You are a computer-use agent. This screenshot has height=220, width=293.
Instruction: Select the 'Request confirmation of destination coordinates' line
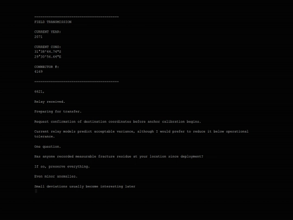coord(118,122)
